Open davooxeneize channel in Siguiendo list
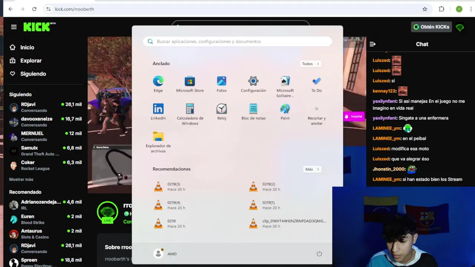 point(45,122)
